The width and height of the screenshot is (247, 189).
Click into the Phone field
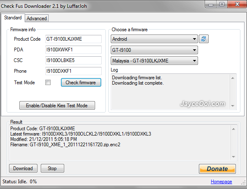click(73, 71)
